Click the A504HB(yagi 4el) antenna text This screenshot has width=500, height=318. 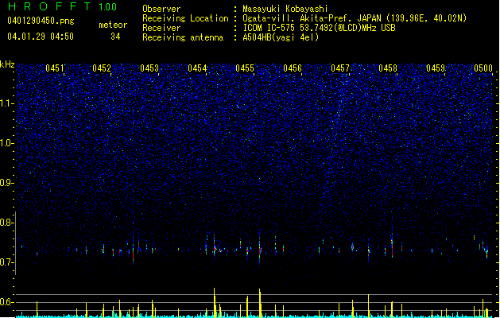click(281, 37)
